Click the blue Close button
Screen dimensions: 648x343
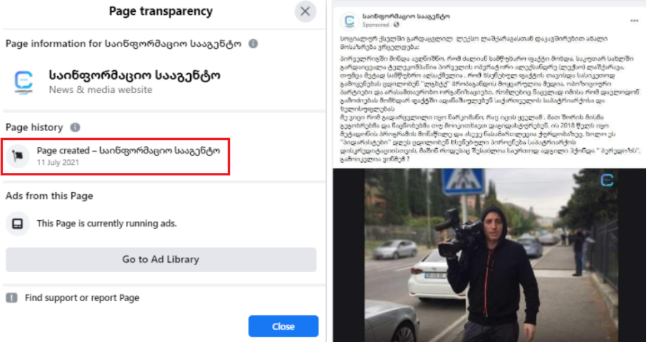[284, 326]
